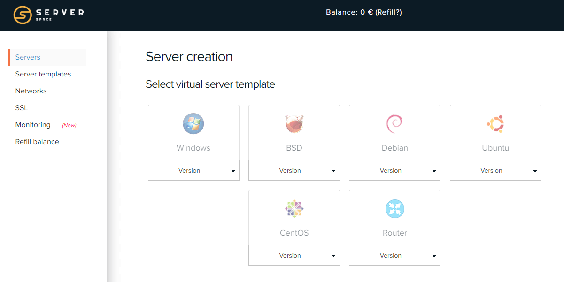Screen dimensions: 564x282
Task: Open Monitoring section
Action: click(x=33, y=125)
